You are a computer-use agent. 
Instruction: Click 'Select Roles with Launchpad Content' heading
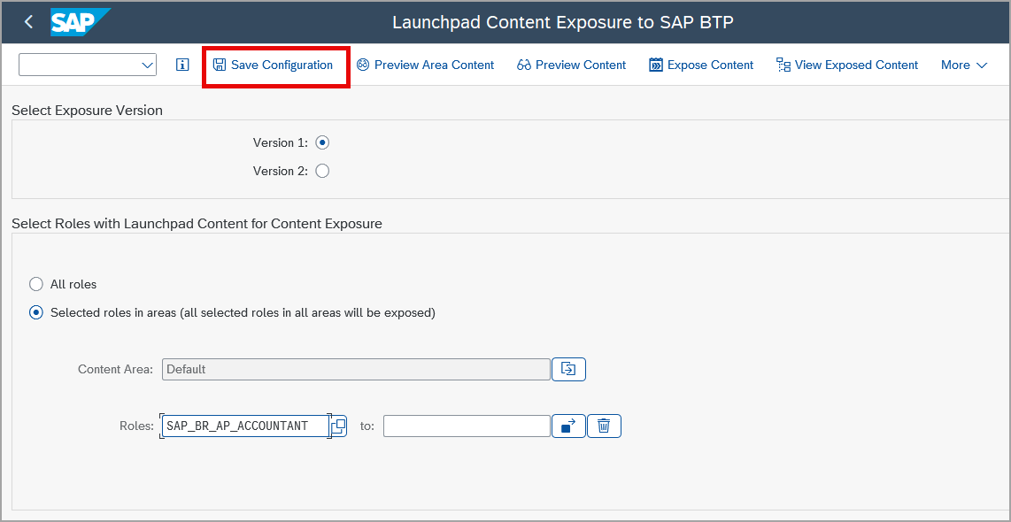pos(197,224)
